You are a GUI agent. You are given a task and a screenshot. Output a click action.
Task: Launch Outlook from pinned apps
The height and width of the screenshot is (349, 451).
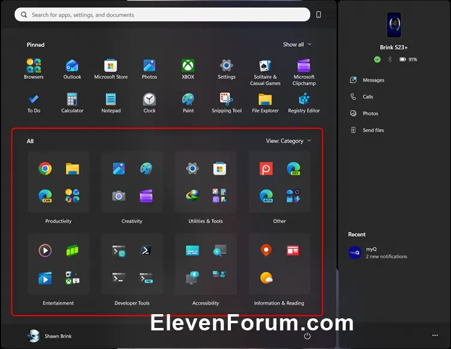pyautogui.click(x=72, y=69)
